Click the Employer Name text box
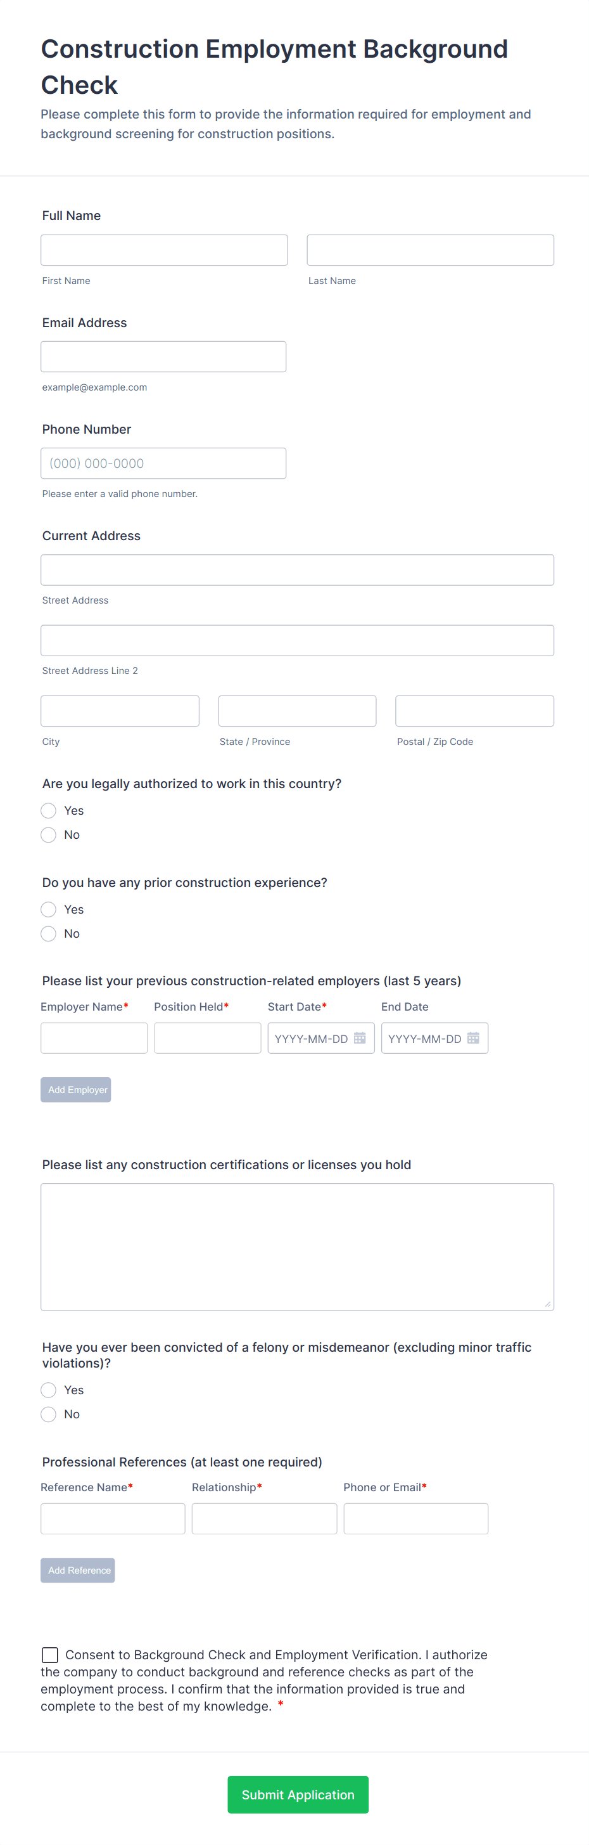 coord(94,1038)
